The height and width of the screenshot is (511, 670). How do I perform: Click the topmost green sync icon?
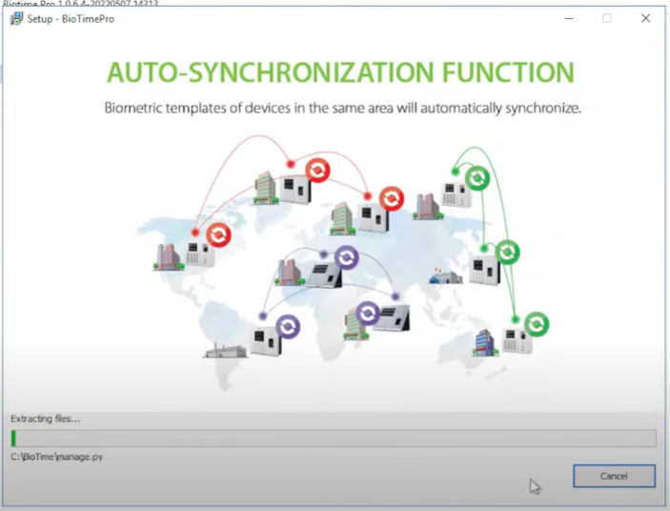click(x=477, y=176)
